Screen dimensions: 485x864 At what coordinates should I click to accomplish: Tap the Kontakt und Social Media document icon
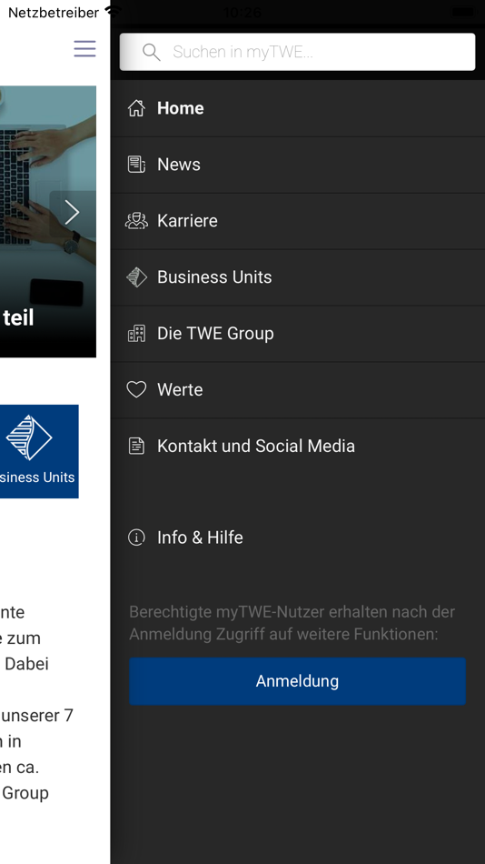136,446
